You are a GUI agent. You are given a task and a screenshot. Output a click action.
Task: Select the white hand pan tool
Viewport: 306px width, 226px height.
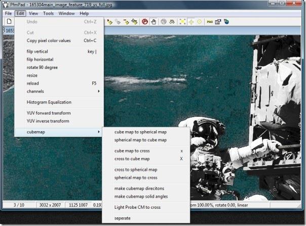pos(152,22)
